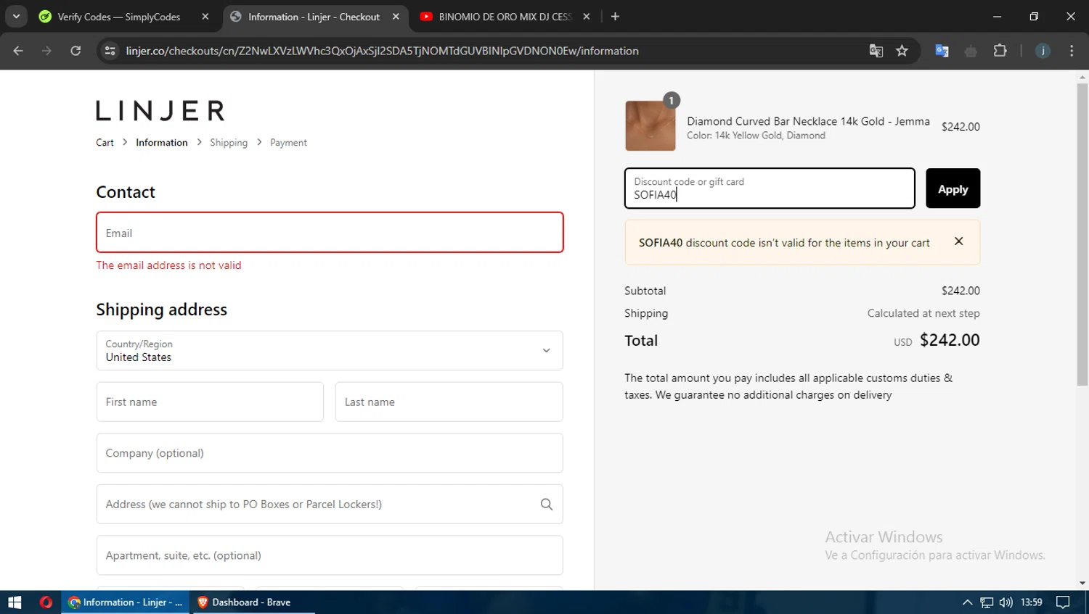
Task: Open the network status tray icon
Action: click(x=987, y=602)
